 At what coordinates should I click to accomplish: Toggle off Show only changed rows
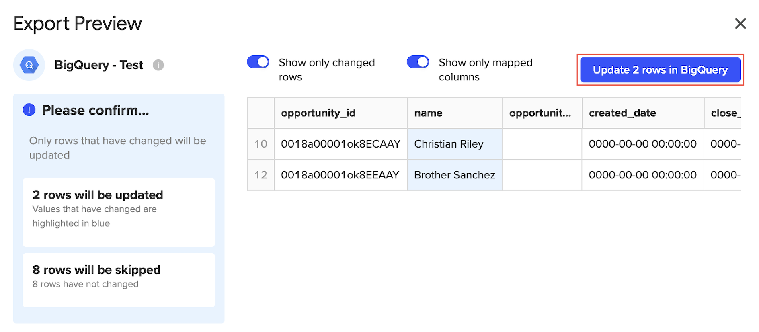click(x=258, y=62)
